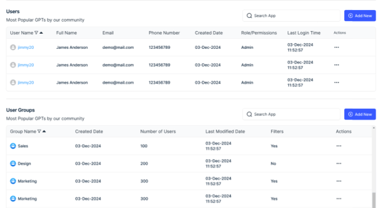Click scrollbar up arrow in User Groups table
This screenshot has width=382, height=208.
point(374,128)
